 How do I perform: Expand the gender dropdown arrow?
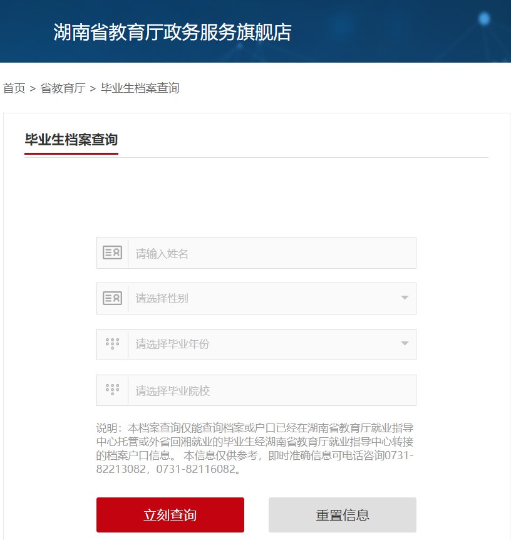click(405, 298)
